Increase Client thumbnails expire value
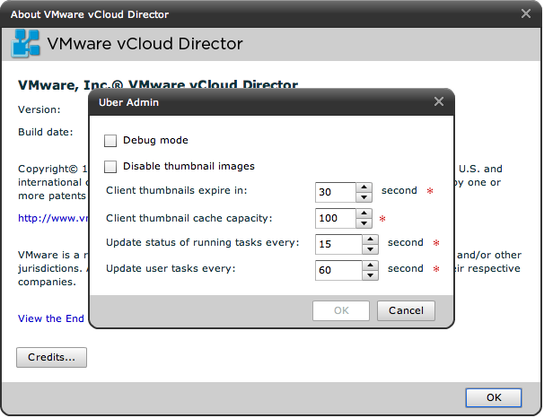This screenshot has height=418, width=544. point(364,187)
